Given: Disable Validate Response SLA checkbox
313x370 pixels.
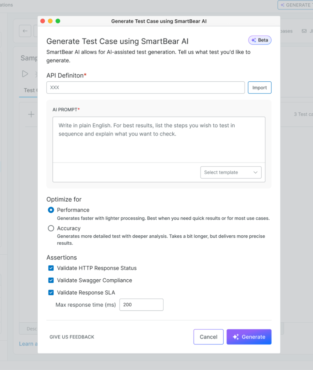Looking at the screenshot, I should (x=51, y=293).
